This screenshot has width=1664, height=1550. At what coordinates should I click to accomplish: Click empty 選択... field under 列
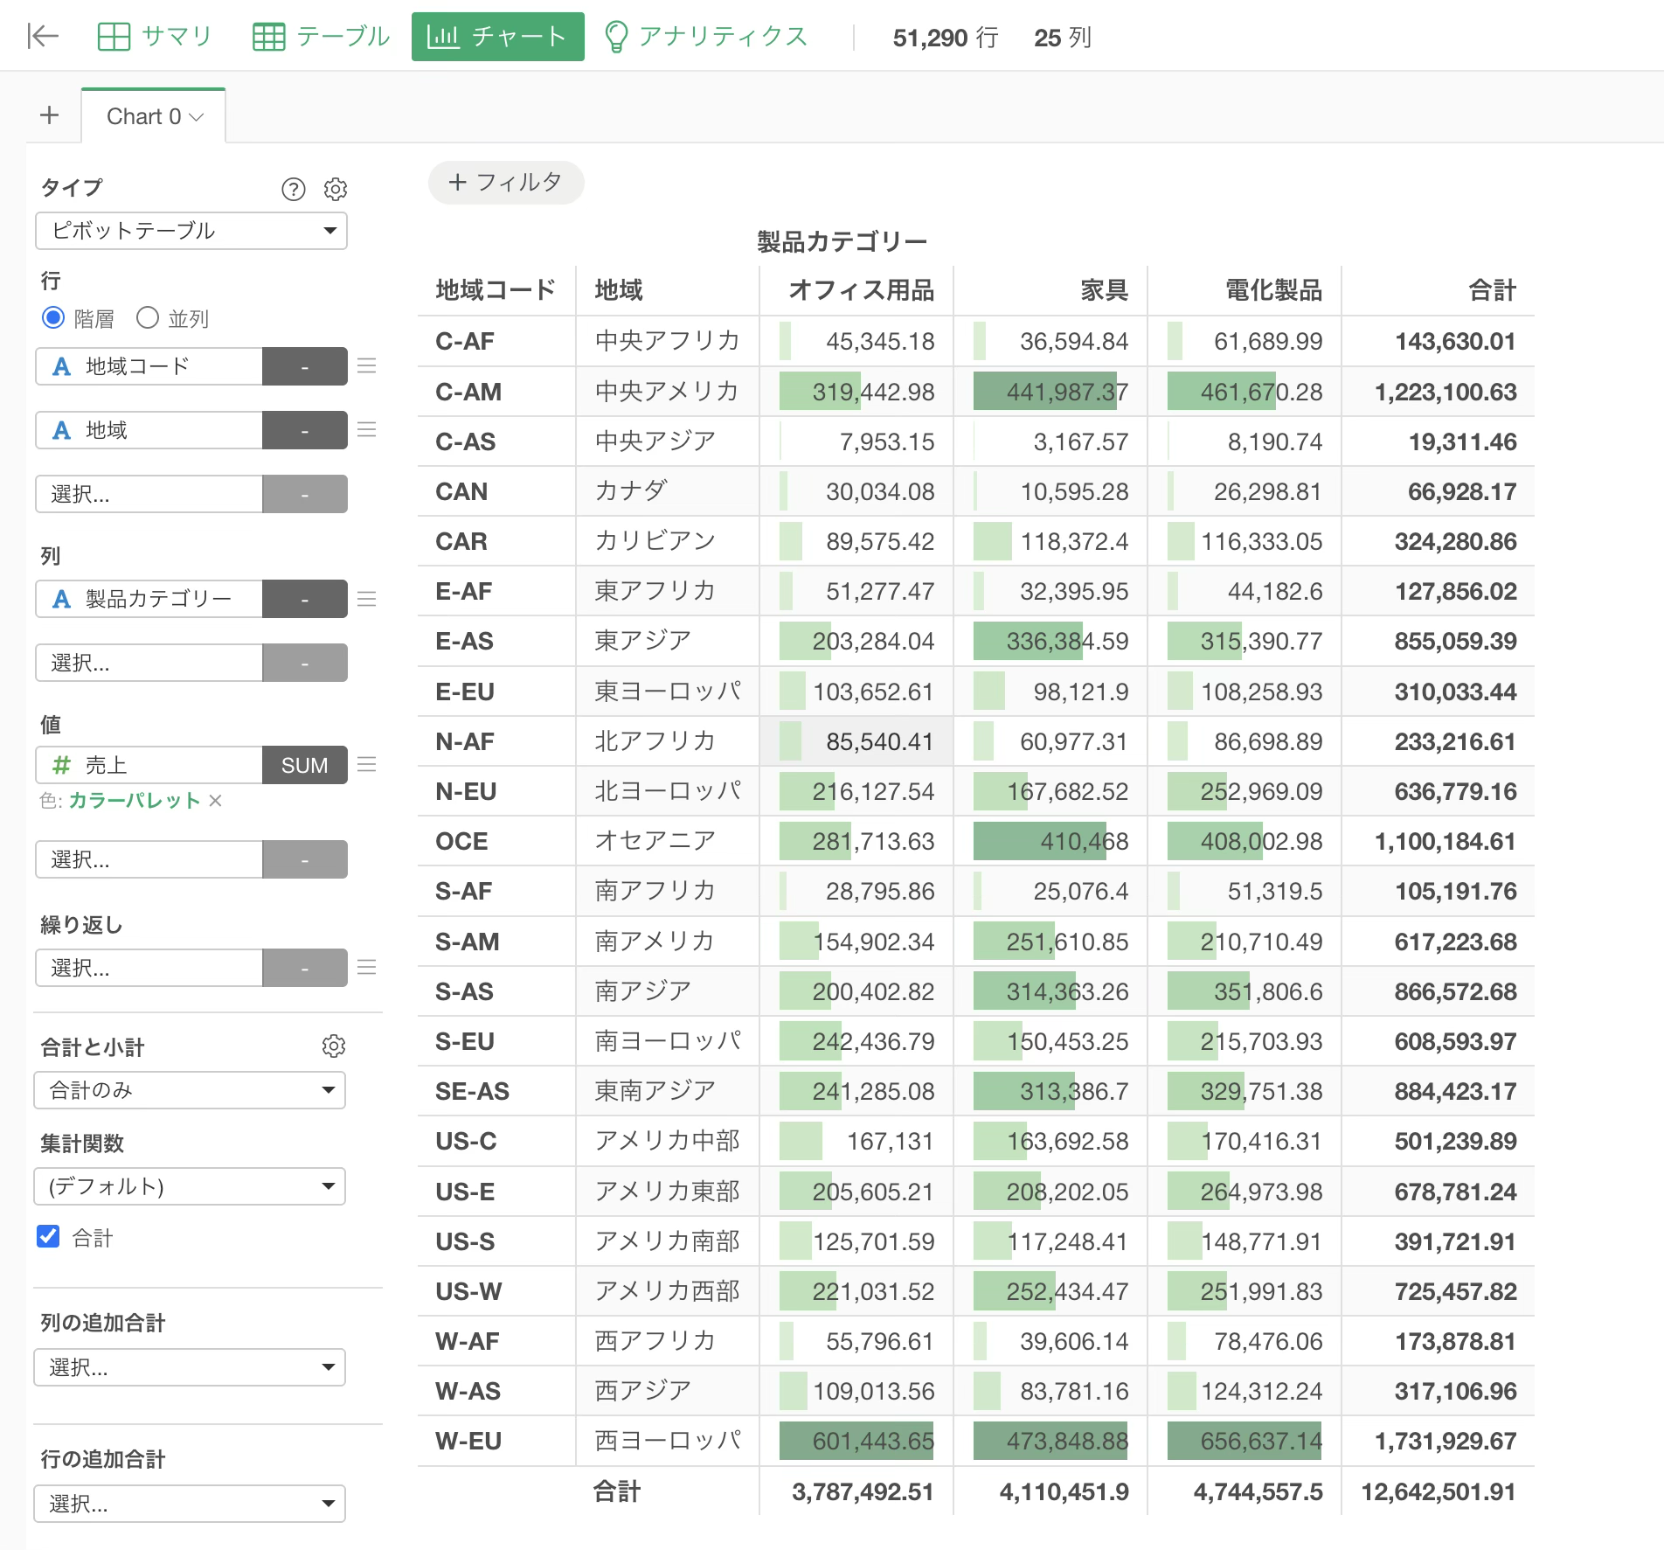click(149, 663)
